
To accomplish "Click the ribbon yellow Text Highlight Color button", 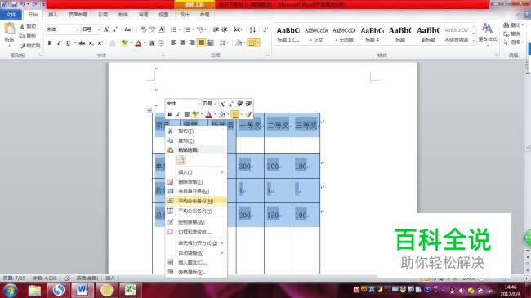I will (x=124, y=43).
